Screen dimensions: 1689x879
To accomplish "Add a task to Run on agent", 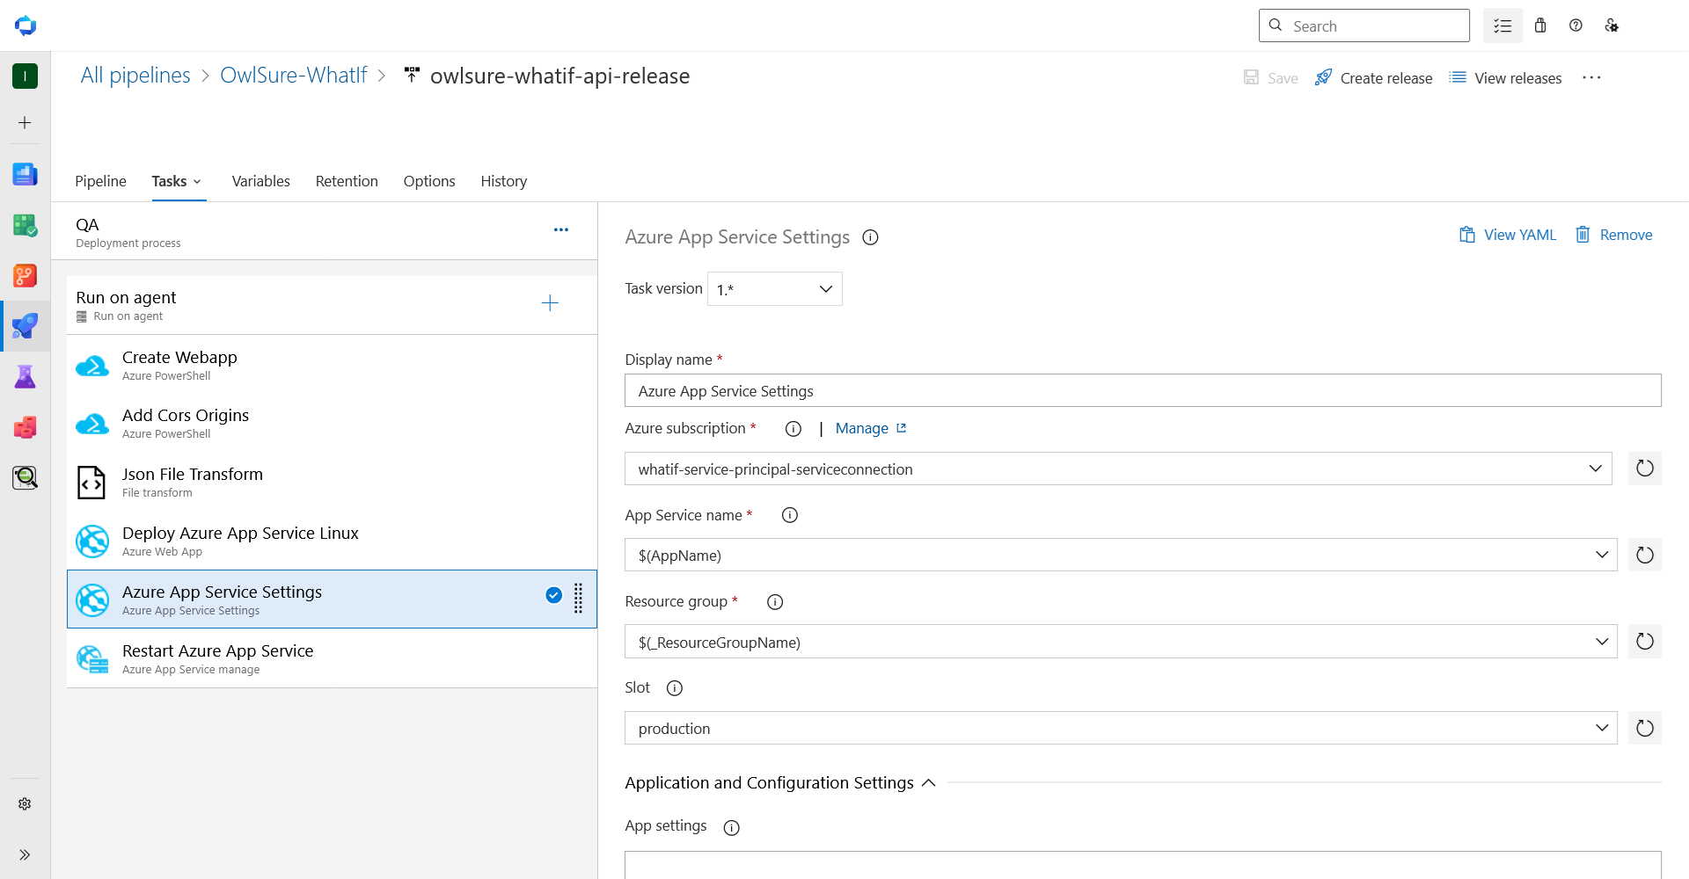I will coord(550,303).
